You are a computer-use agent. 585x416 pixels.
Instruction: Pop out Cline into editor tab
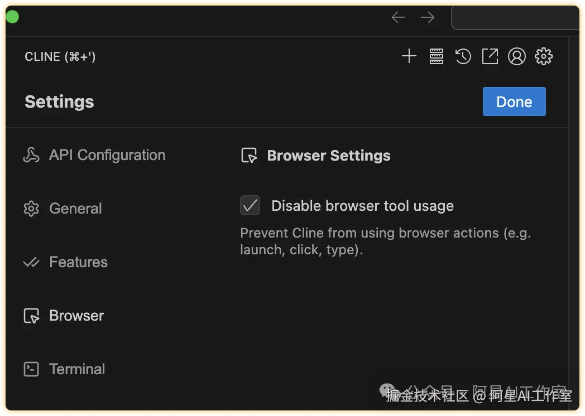pyautogui.click(x=490, y=56)
